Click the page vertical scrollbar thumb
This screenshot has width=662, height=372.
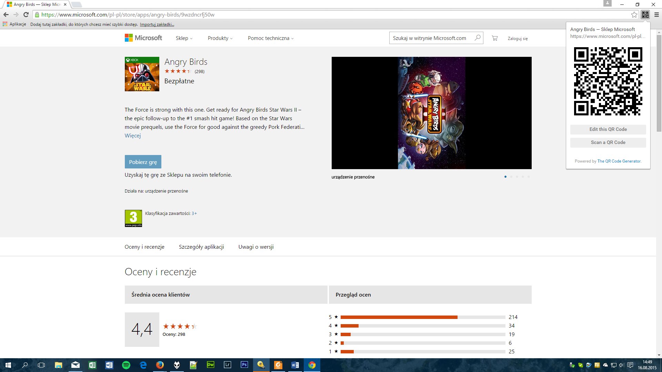click(x=659, y=83)
